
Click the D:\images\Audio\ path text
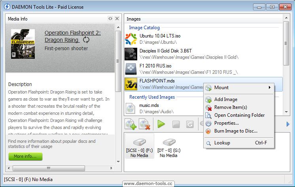pyautogui.click(x=156, y=112)
